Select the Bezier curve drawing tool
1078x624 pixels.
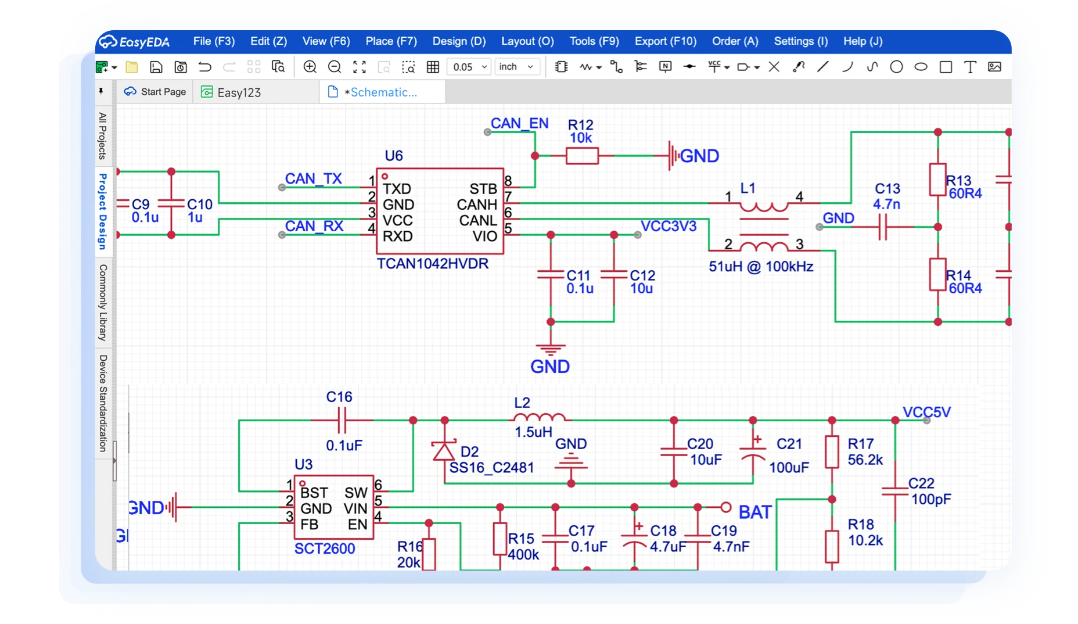pyautogui.click(x=872, y=67)
